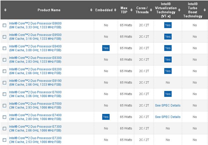The width and height of the screenshot is (208, 145).
Task: Open Intel Core 2 Duo Processor E7200 link
Action: tap(35, 140)
